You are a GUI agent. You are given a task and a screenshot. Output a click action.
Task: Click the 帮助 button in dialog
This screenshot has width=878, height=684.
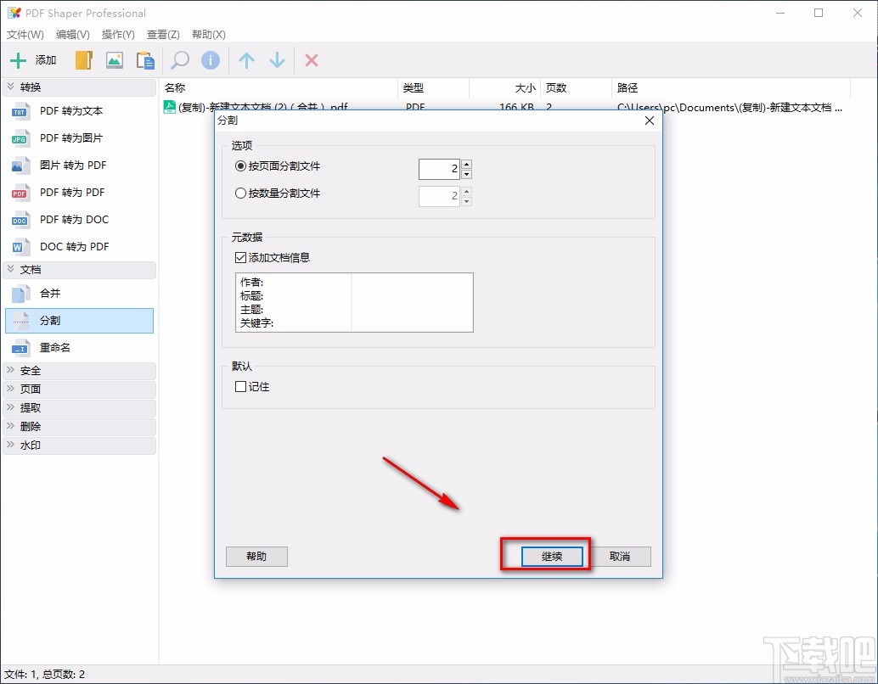pyautogui.click(x=256, y=557)
